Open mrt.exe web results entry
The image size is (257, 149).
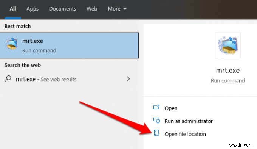pyautogui.click(x=69, y=79)
